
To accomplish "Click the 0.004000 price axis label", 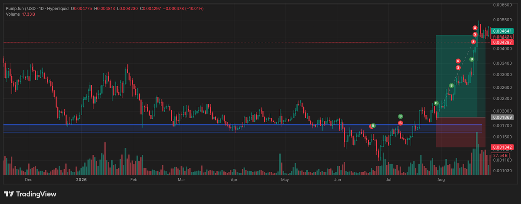I will tap(502, 49).
